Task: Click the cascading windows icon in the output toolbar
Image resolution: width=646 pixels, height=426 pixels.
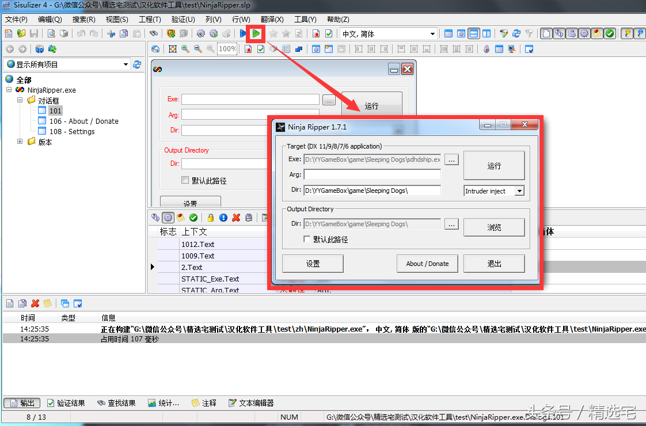Action: (64, 303)
